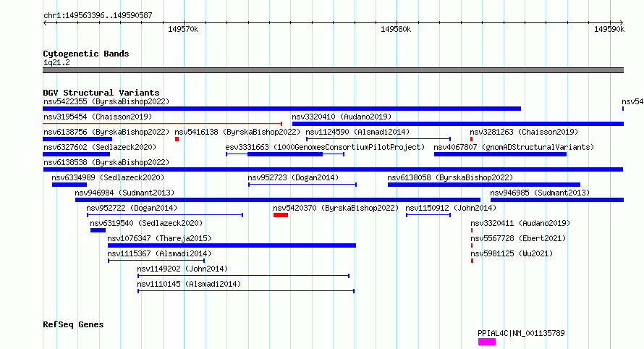Select the nsv952723 (Dogan2014) label
Screen dimensions: 644x349
293,177
